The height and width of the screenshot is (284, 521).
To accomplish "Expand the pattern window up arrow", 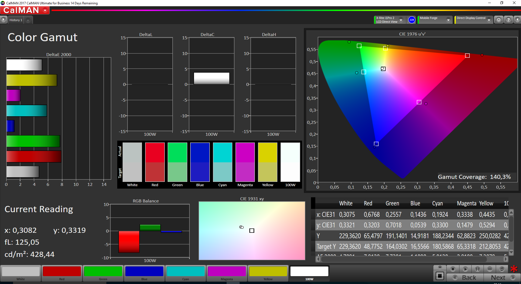I will 440,267.
